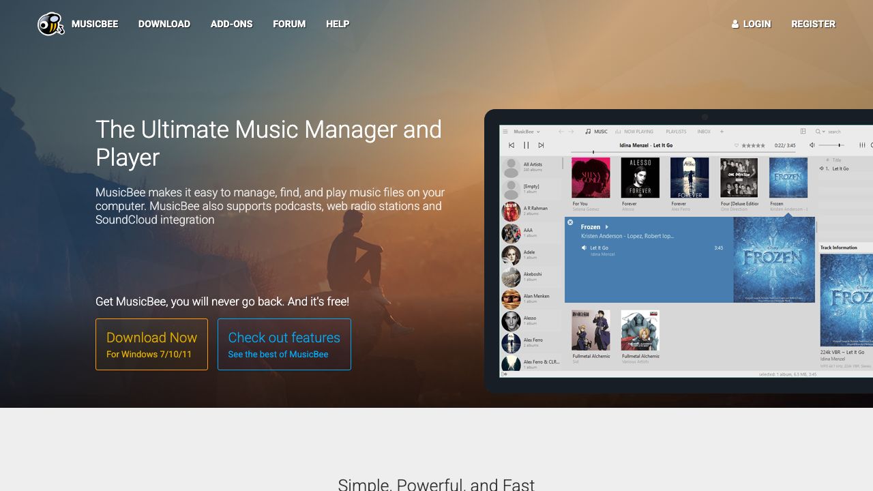
Task: Click the search magnifier icon in the app
Action: (818, 132)
